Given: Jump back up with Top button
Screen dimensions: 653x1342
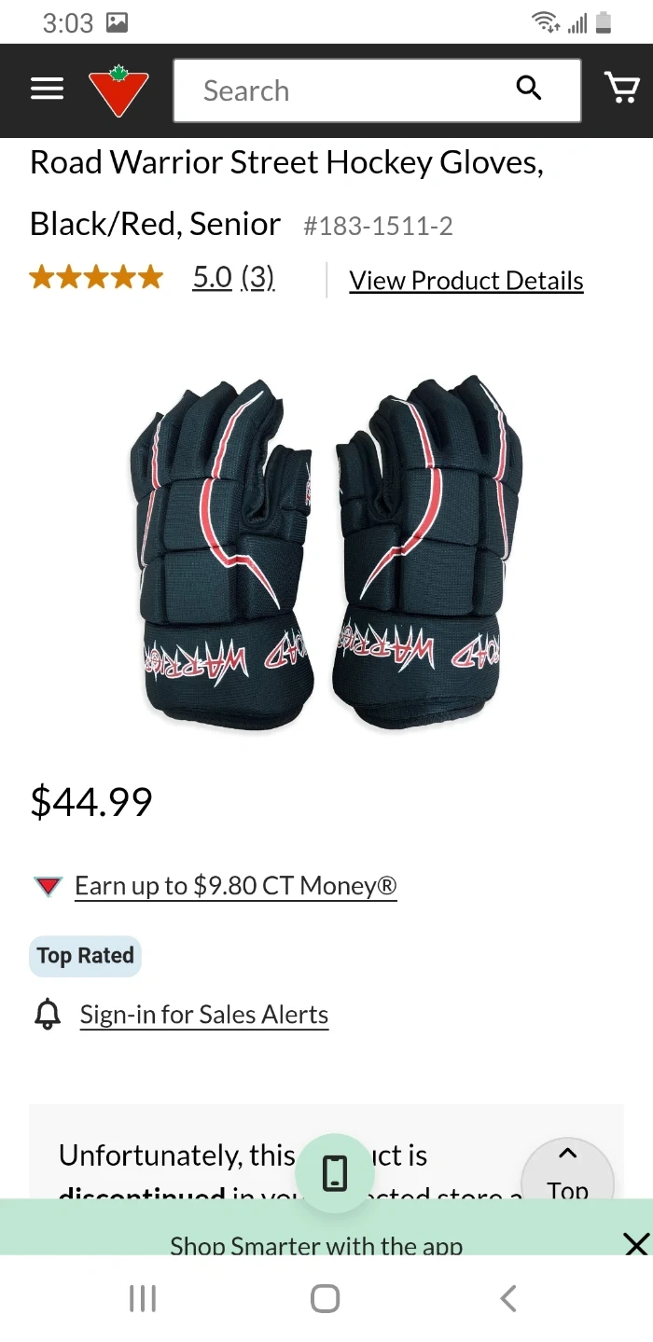Looking at the screenshot, I should point(567,1171).
